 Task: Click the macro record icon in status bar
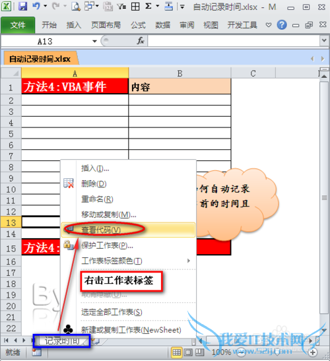tap(36, 352)
